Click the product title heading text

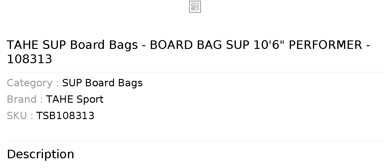point(189,52)
